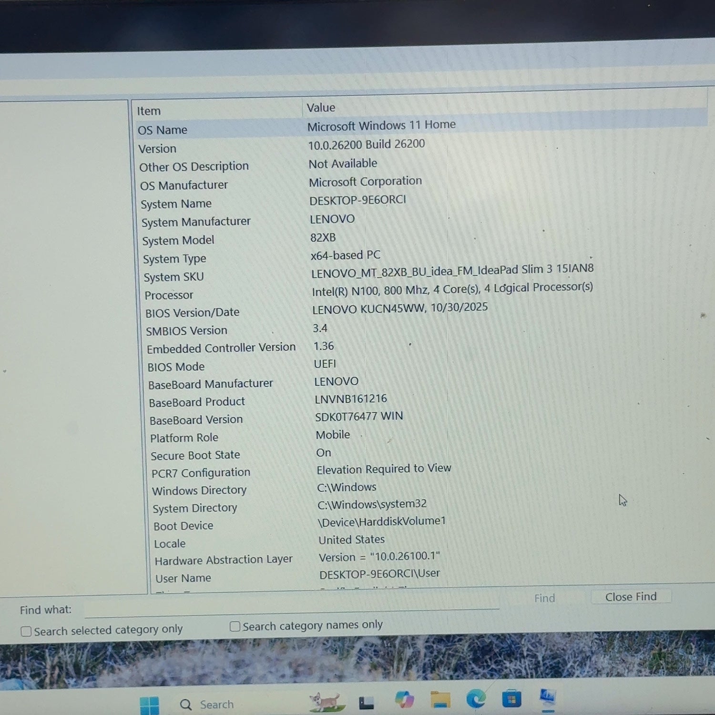The height and width of the screenshot is (715, 715).
Task: Select the OS Name row
Action: coord(421,127)
